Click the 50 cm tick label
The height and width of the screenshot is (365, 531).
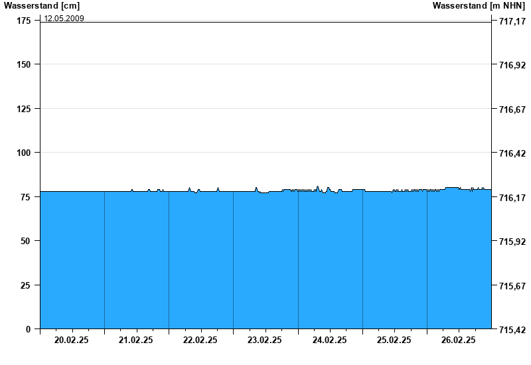click(26, 241)
